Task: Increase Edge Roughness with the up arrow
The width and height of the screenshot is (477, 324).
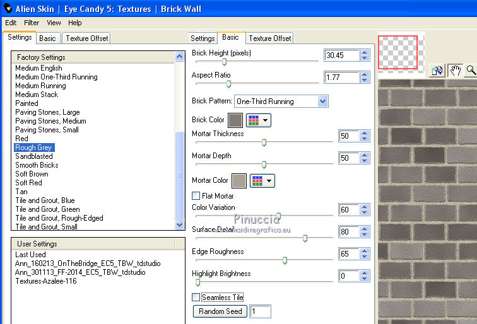Action: (365, 251)
